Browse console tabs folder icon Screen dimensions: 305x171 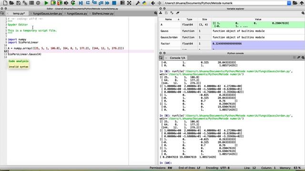pos(161,58)
